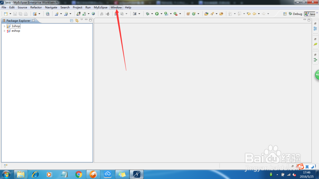Open the External Tools dropdown arrow
Viewport: 319px width, 179px height.
tap(180, 14)
